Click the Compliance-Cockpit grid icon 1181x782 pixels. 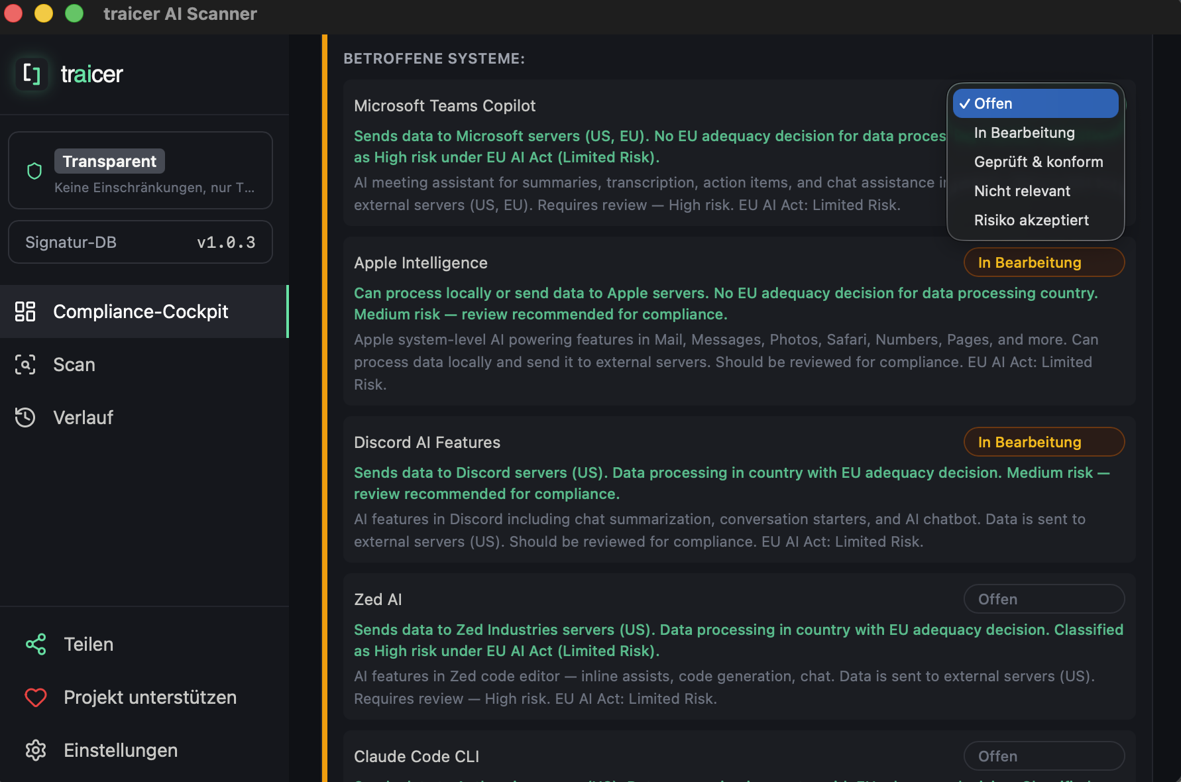25,311
